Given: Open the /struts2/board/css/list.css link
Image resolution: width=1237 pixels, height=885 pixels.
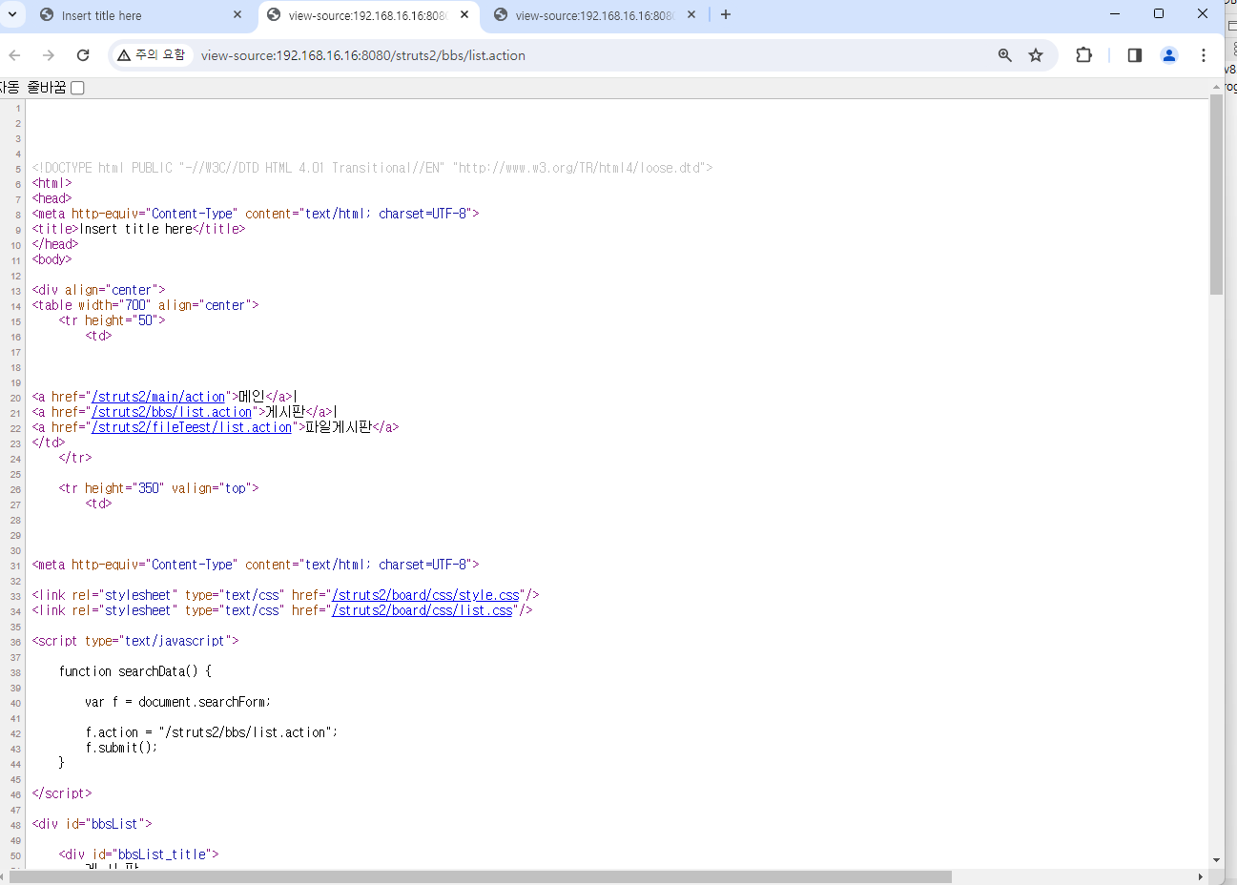Looking at the screenshot, I should (422, 610).
